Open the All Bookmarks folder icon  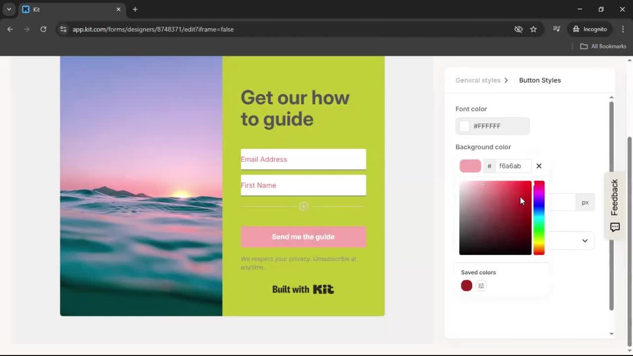(x=584, y=46)
